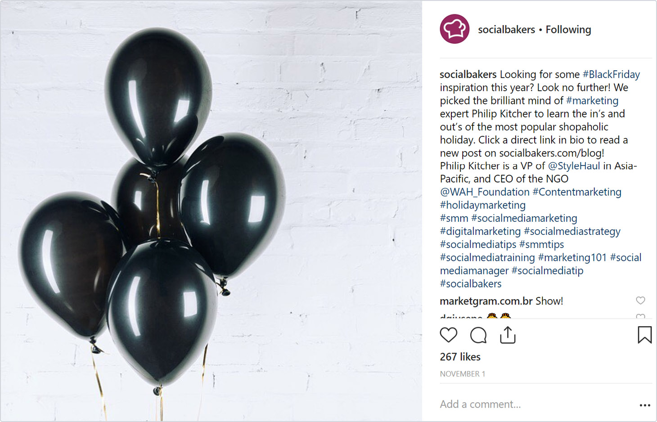This screenshot has height=422, width=657.
Task: Share the post using the upload arrow icon
Action: (508, 335)
